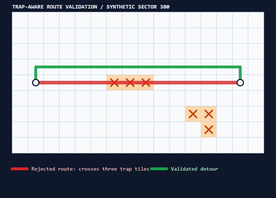Viewport: 276px width, 198px height.
Task: Click the first trap tile on the red route
Action: pyautogui.click(x=114, y=83)
